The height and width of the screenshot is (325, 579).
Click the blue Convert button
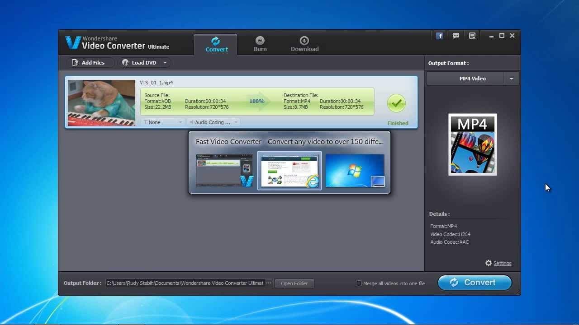(475, 283)
